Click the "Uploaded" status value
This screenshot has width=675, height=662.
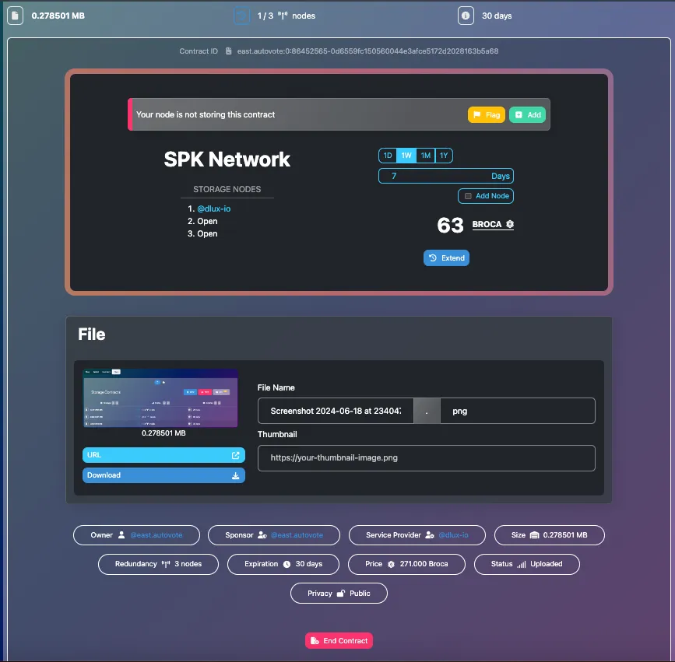point(547,564)
